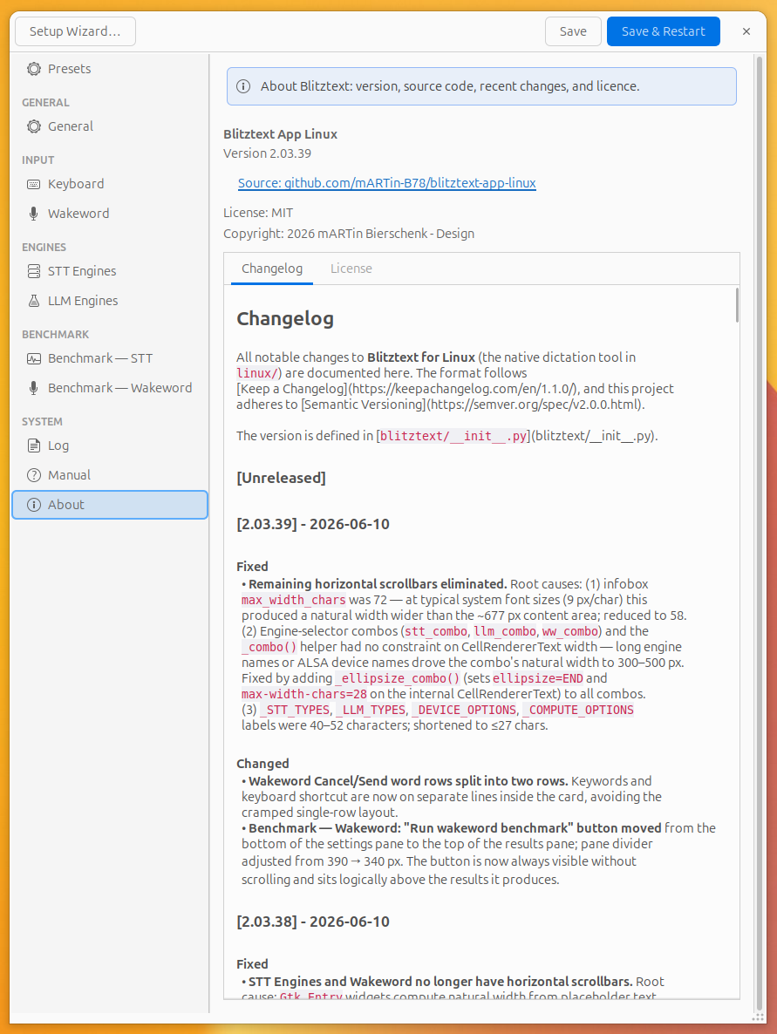The height and width of the screenshot is (1034, 777).
Task: Click the Save button
Action: click(x=573, y=31)
